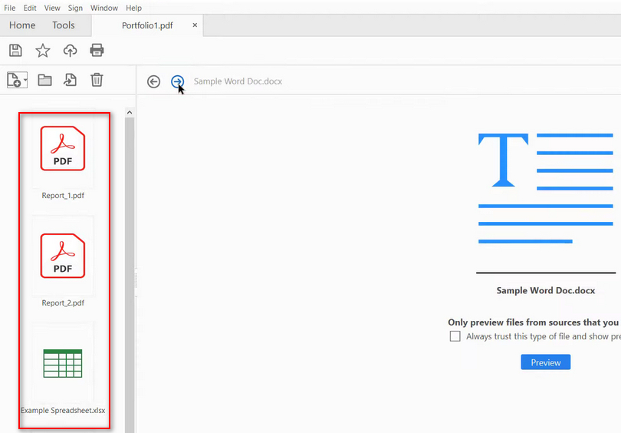
Task: Click the Report_1.pdf file name
Action: [x=63, y=196]
